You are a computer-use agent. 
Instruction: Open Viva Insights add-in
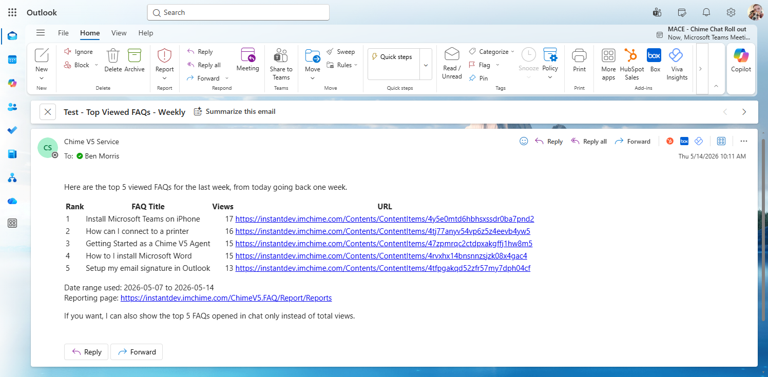(677, 65)
